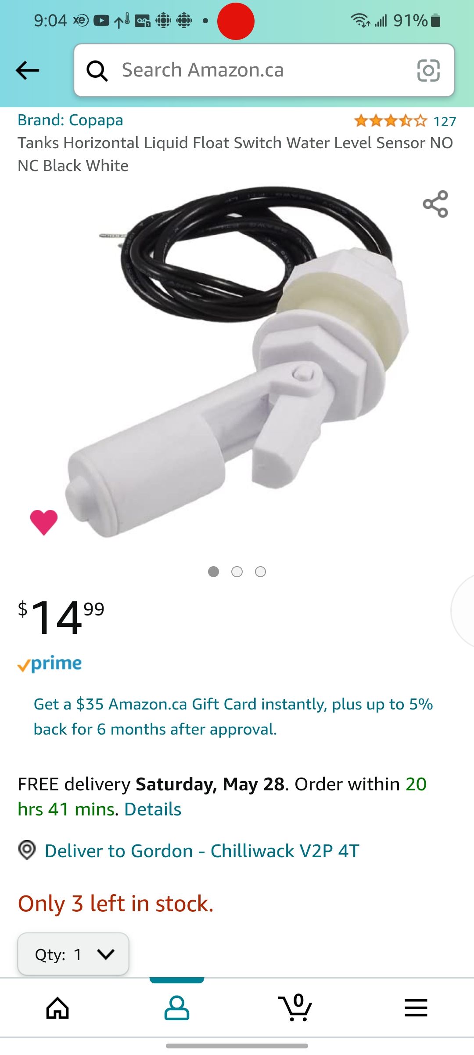Open the hamburger menu icon

tap(416, 1008)
